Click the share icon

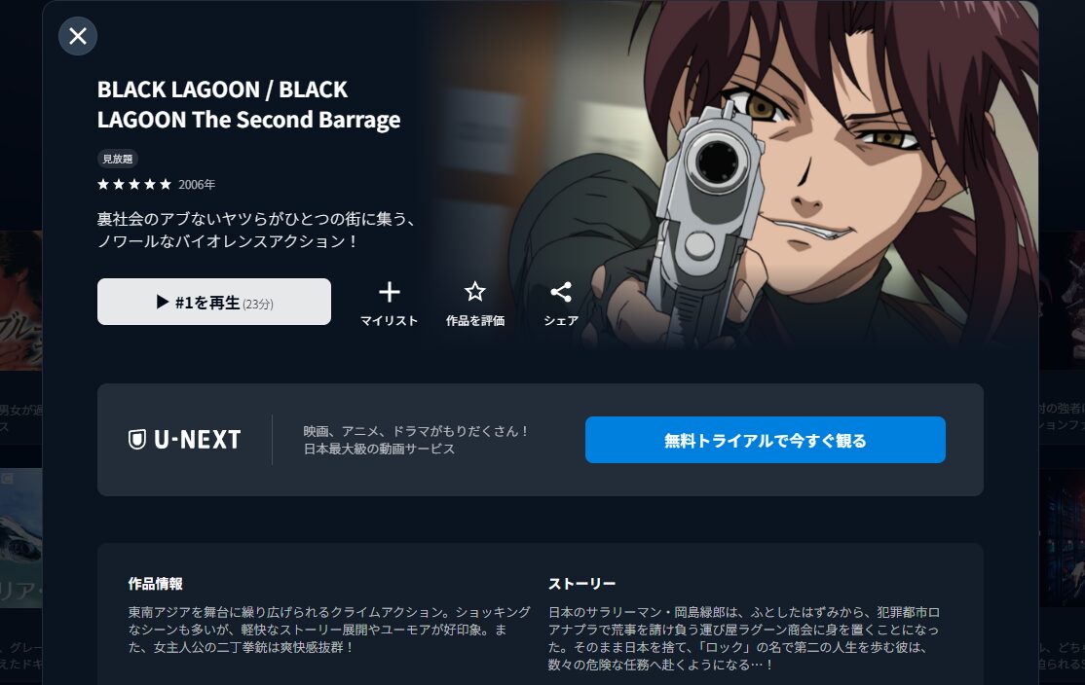tap(560, 292)
